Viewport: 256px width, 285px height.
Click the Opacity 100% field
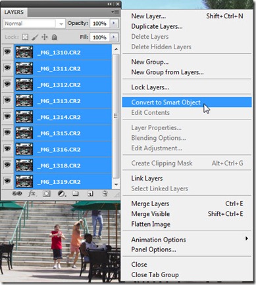(x=99, y=24)
